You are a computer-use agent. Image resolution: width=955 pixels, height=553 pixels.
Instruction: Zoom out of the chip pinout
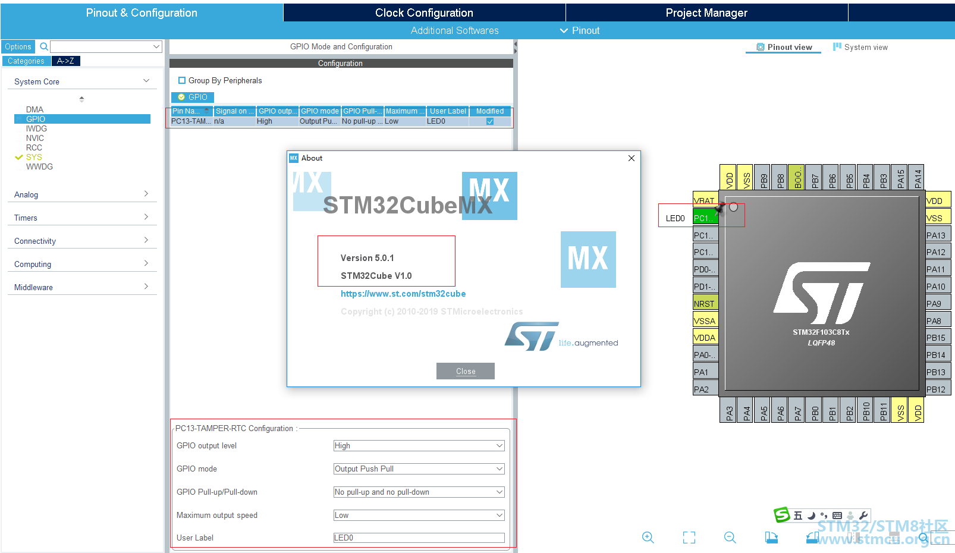730,538
